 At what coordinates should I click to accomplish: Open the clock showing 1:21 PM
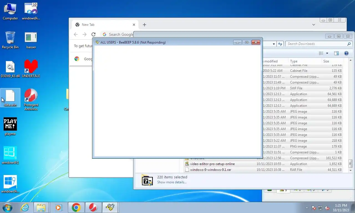(341, 208)
